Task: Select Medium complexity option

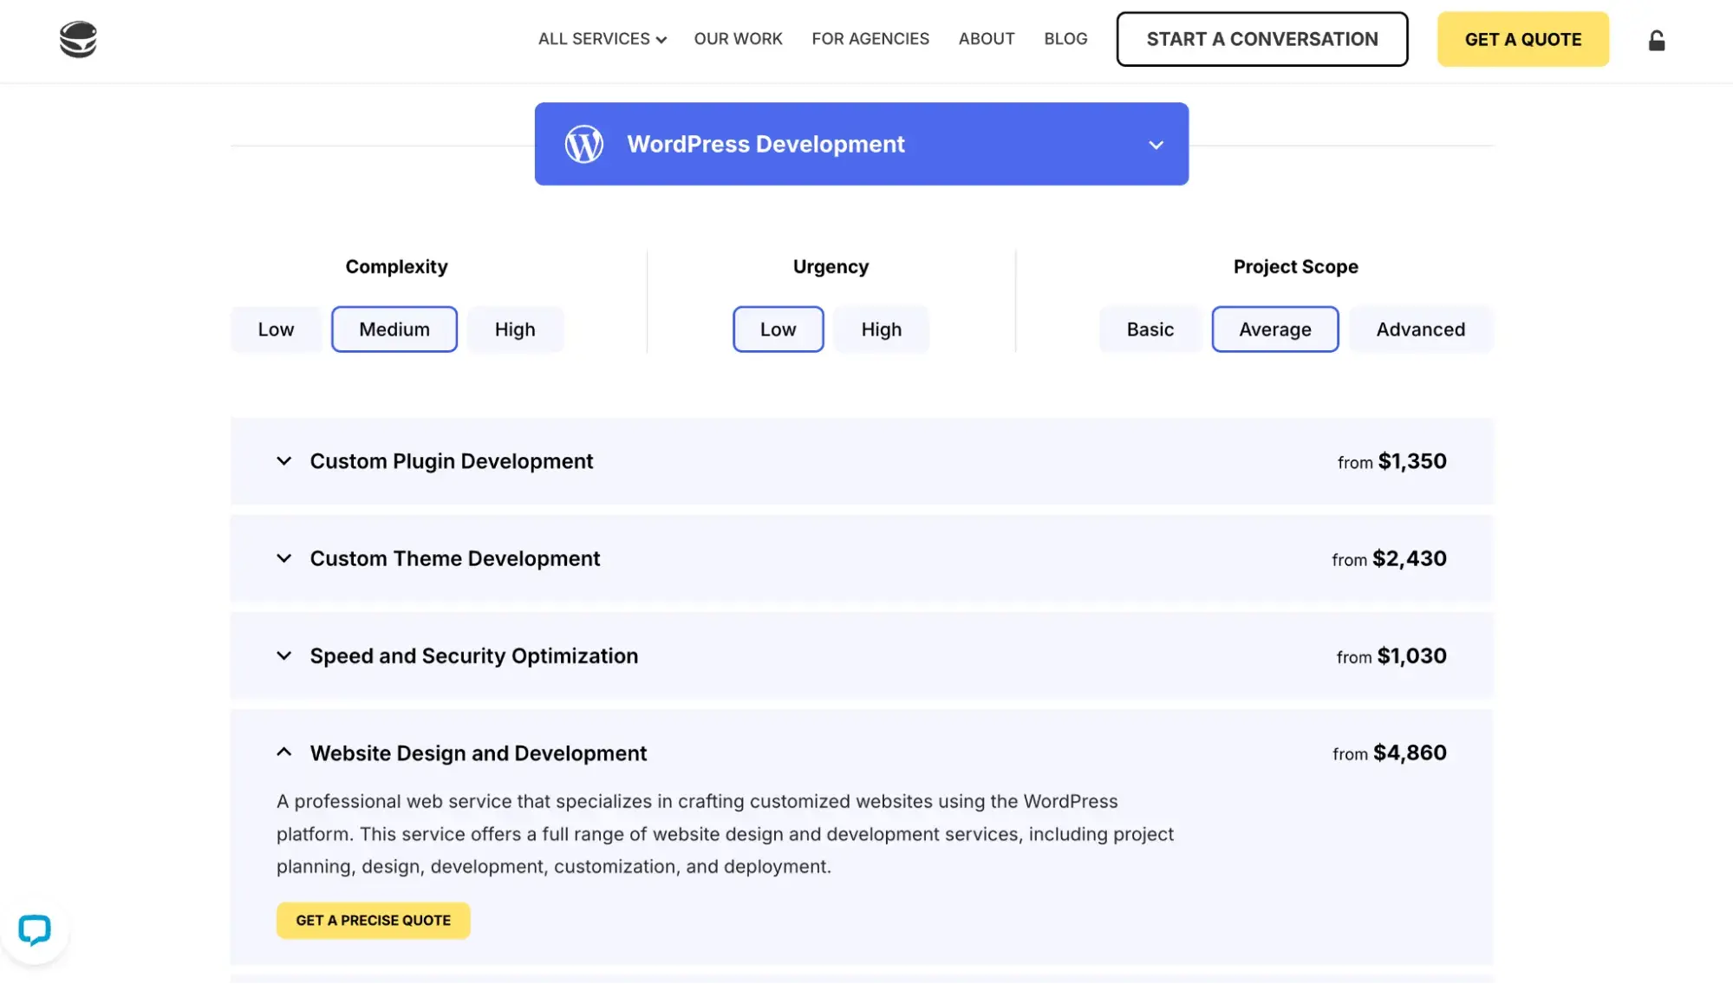Action: tap(394, 329)
